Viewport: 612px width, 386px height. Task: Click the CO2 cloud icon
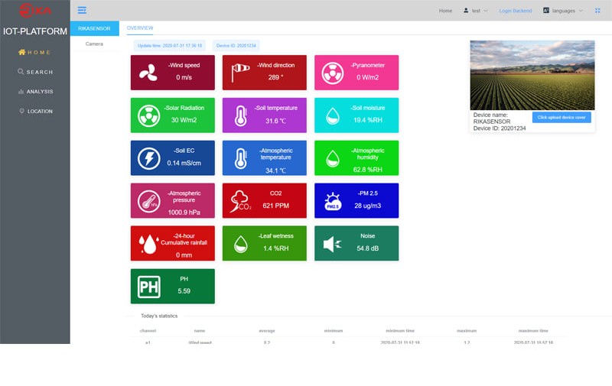(241, 201)
